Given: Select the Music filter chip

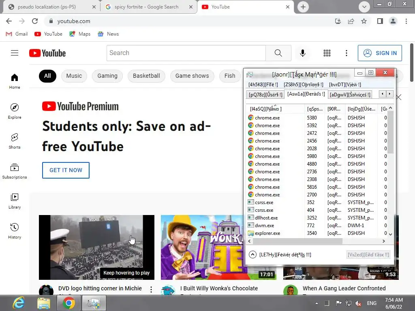Looking at the screenshot, I should [x=74, y=76].
